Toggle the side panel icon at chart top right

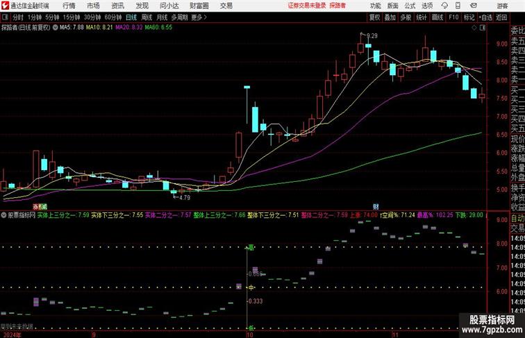coord(483,28)
